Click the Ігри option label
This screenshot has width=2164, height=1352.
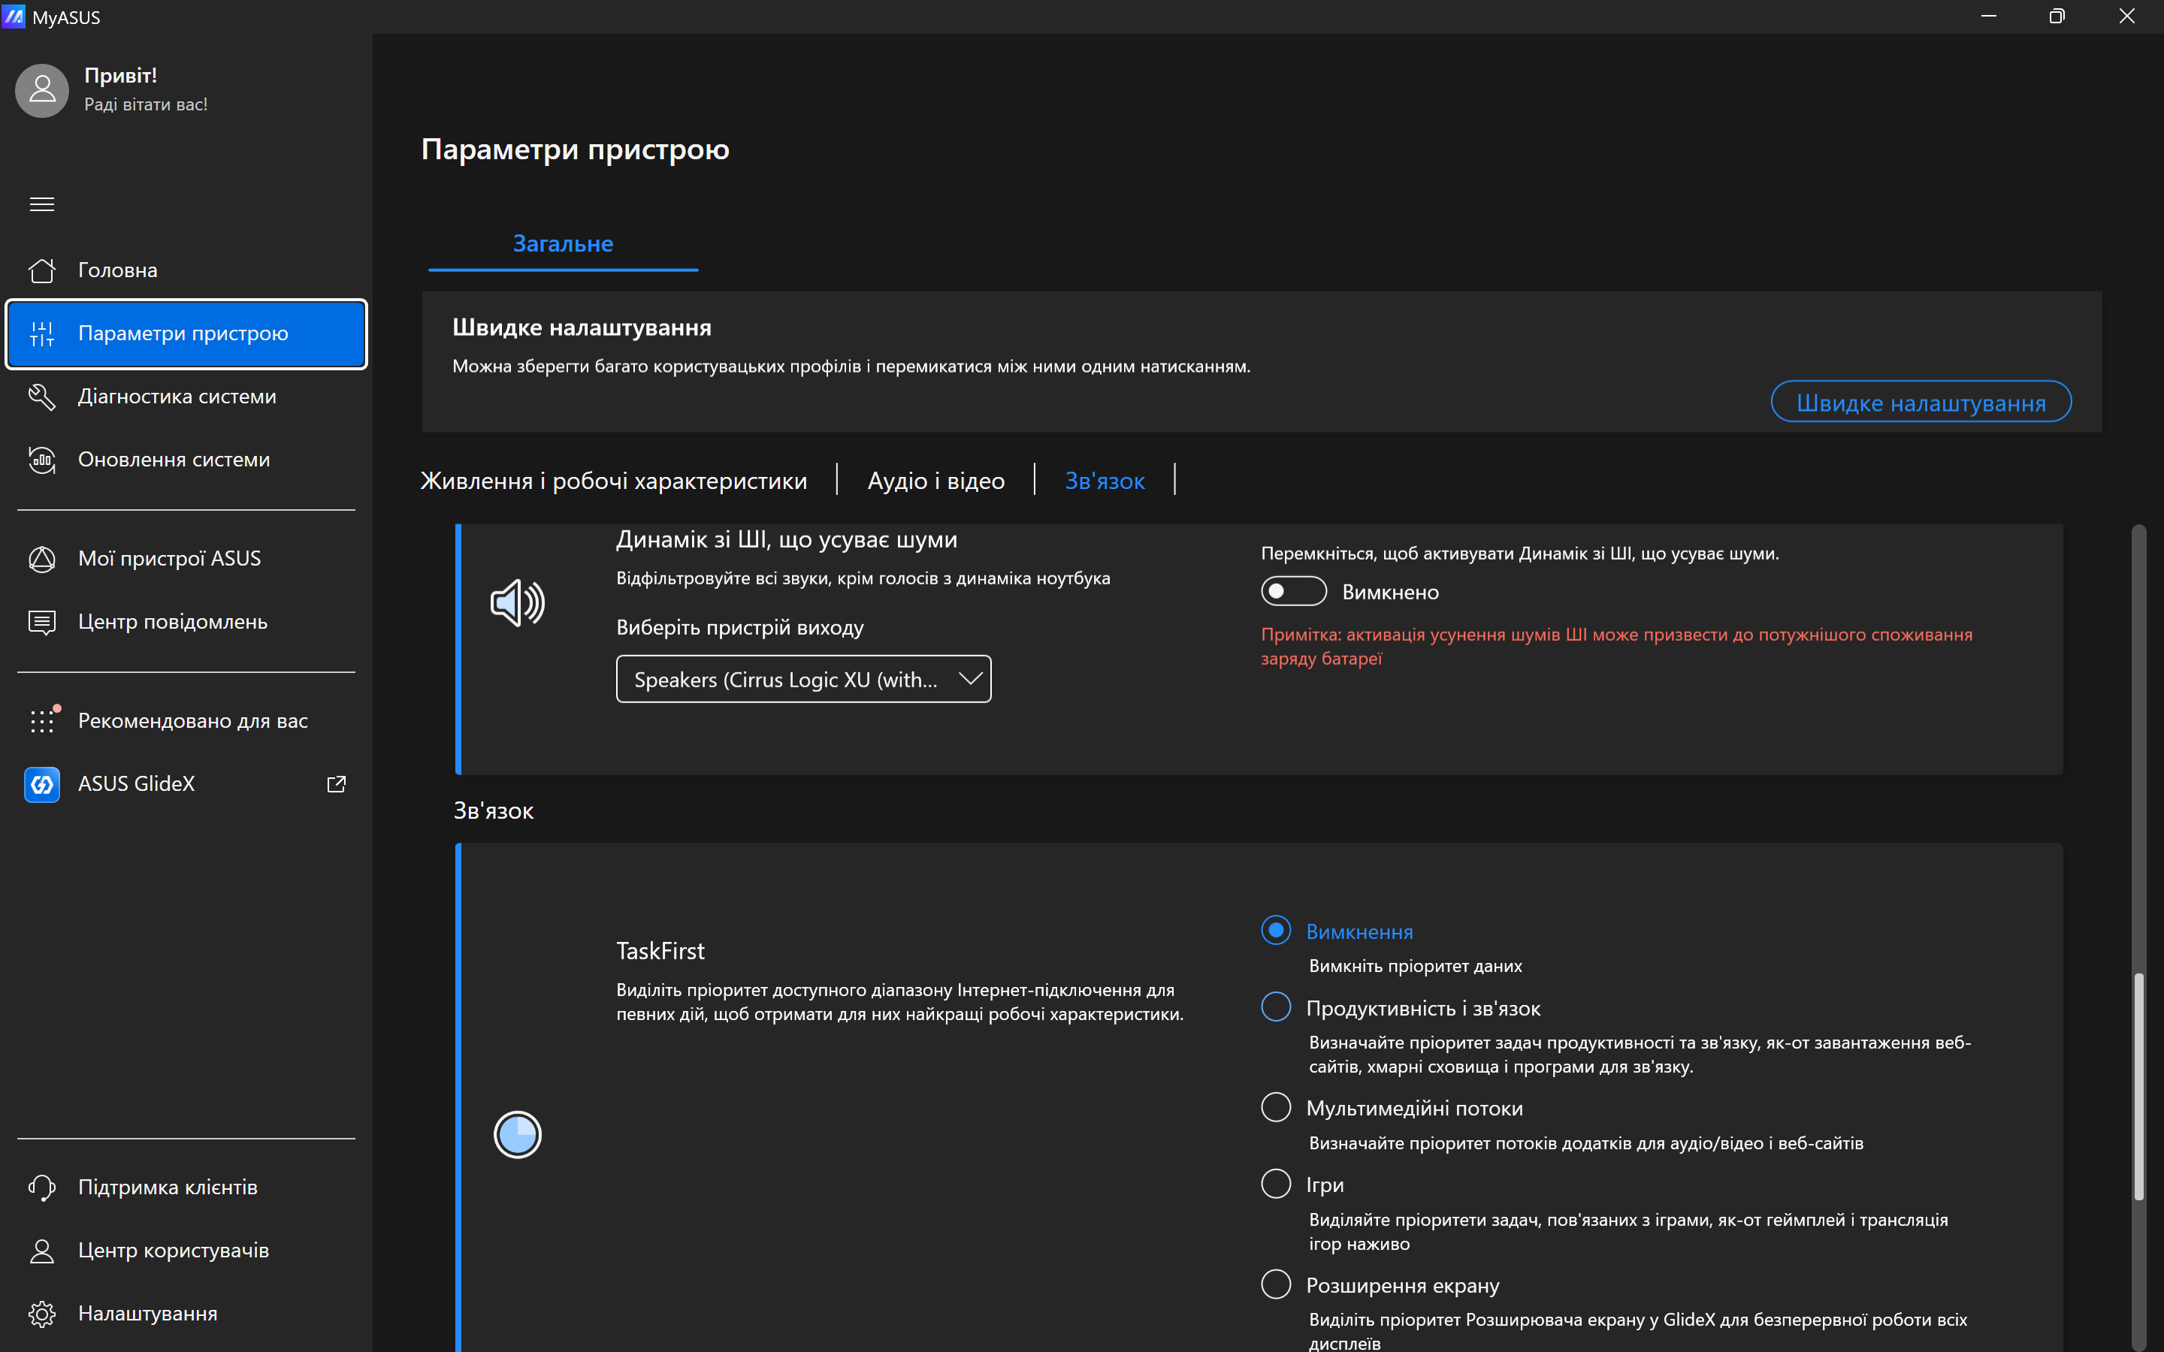(x=1325, y=1185)
